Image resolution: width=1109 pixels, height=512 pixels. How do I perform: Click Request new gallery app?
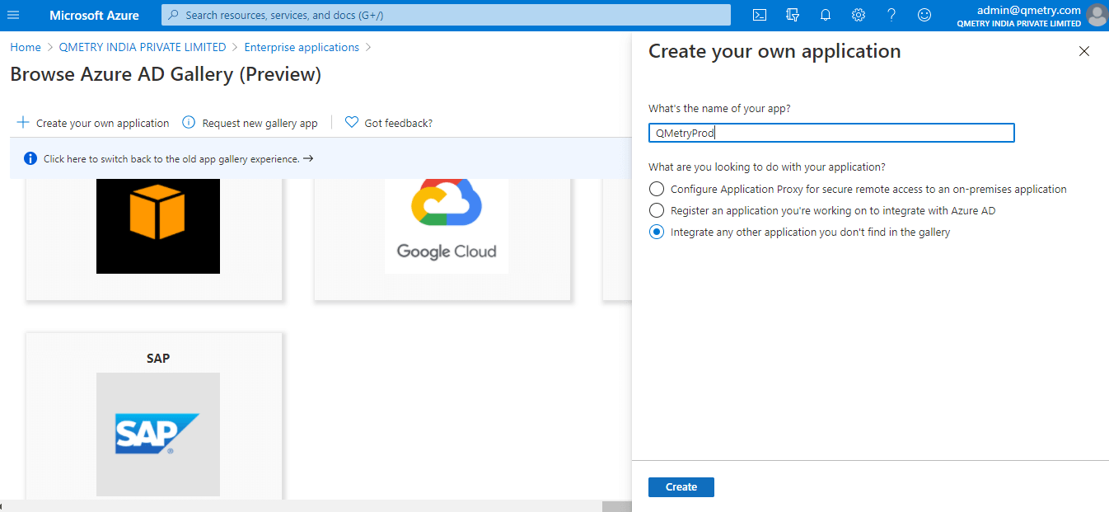pos(250,123)
